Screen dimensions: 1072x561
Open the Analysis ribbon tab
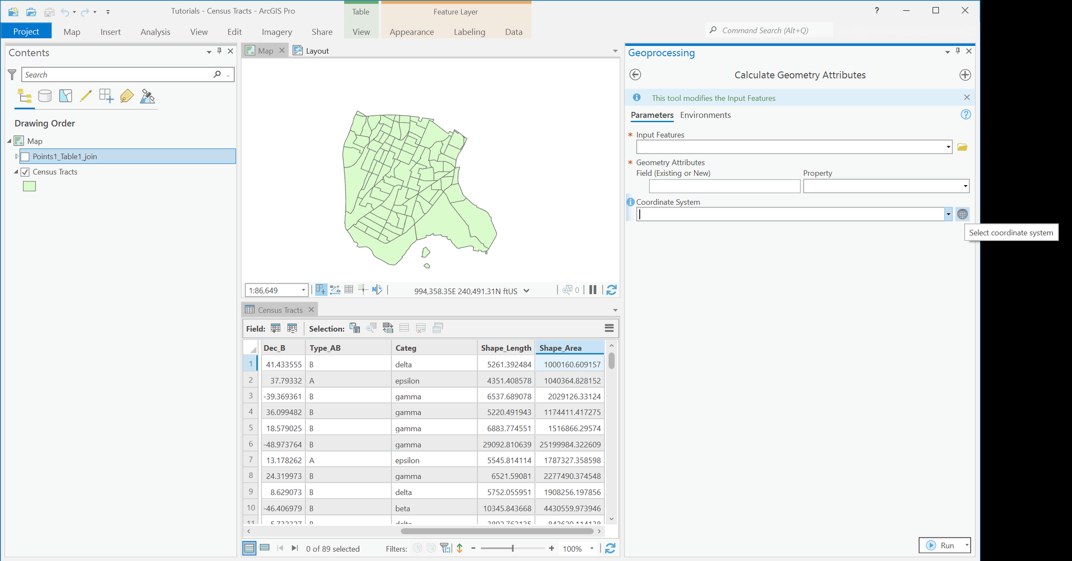click(155, 32)
